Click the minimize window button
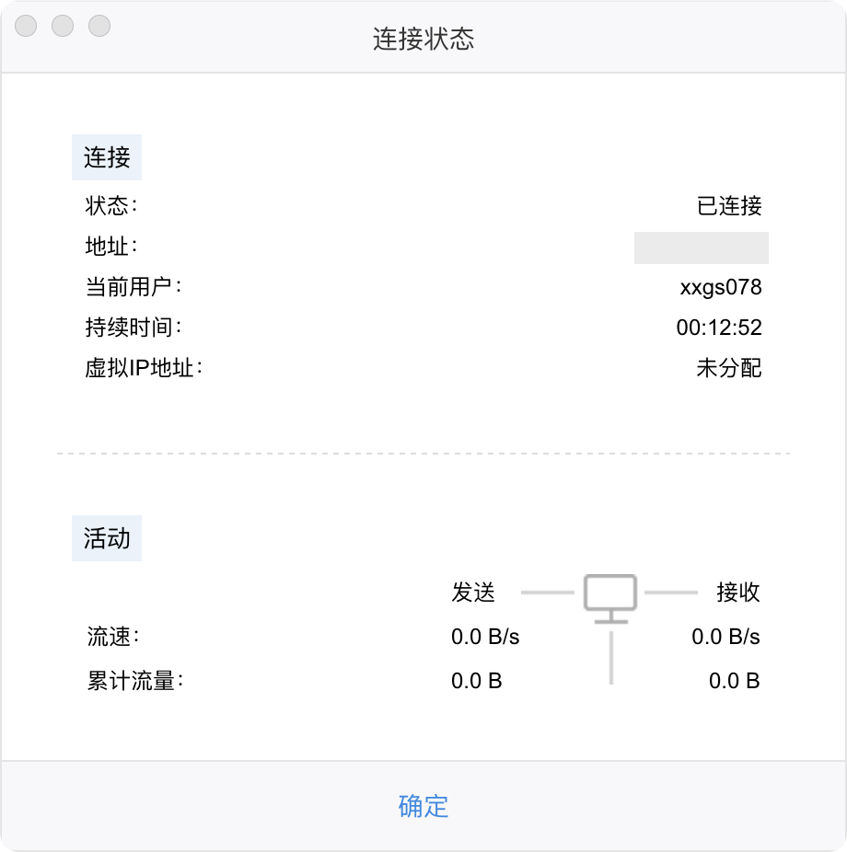Image resolution: width=847 pixels, height=852 pixels. click(63, 26)
